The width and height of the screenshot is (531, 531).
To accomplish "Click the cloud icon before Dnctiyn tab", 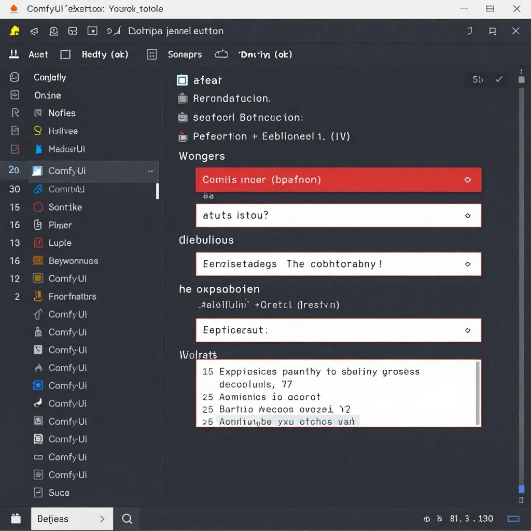I will [x=221, y=54].
